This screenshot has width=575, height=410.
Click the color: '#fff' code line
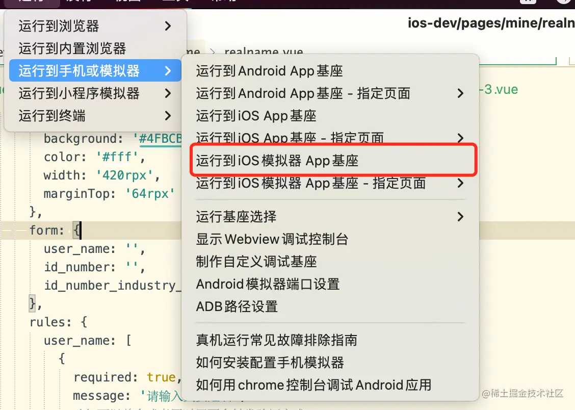coord(94,157)
